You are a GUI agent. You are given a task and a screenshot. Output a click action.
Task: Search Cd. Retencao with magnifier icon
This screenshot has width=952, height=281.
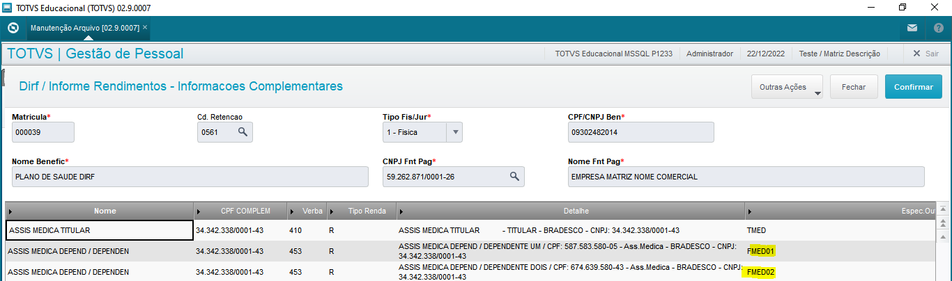pyautogui.click(x=243, y=131)
